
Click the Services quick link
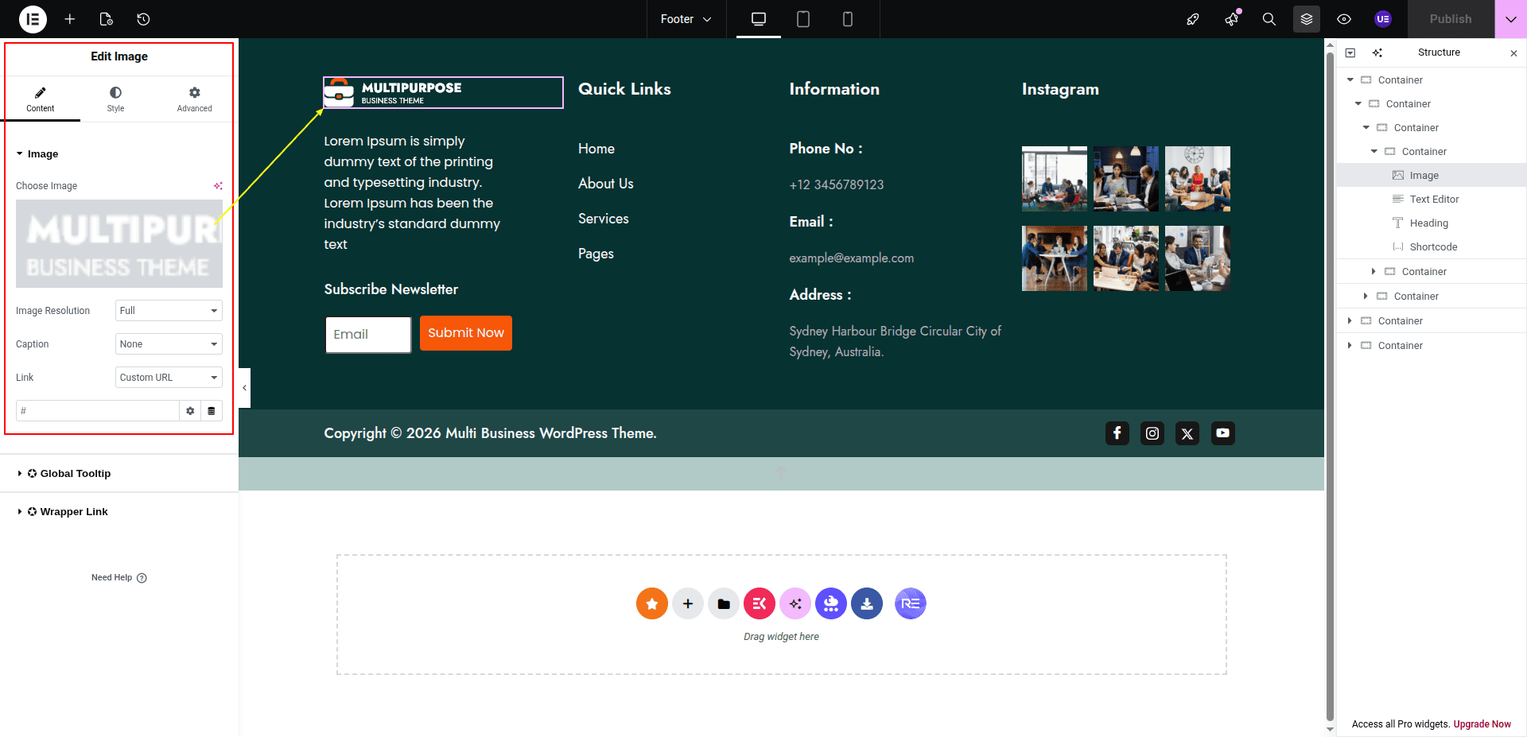click(x=604, y=219)
